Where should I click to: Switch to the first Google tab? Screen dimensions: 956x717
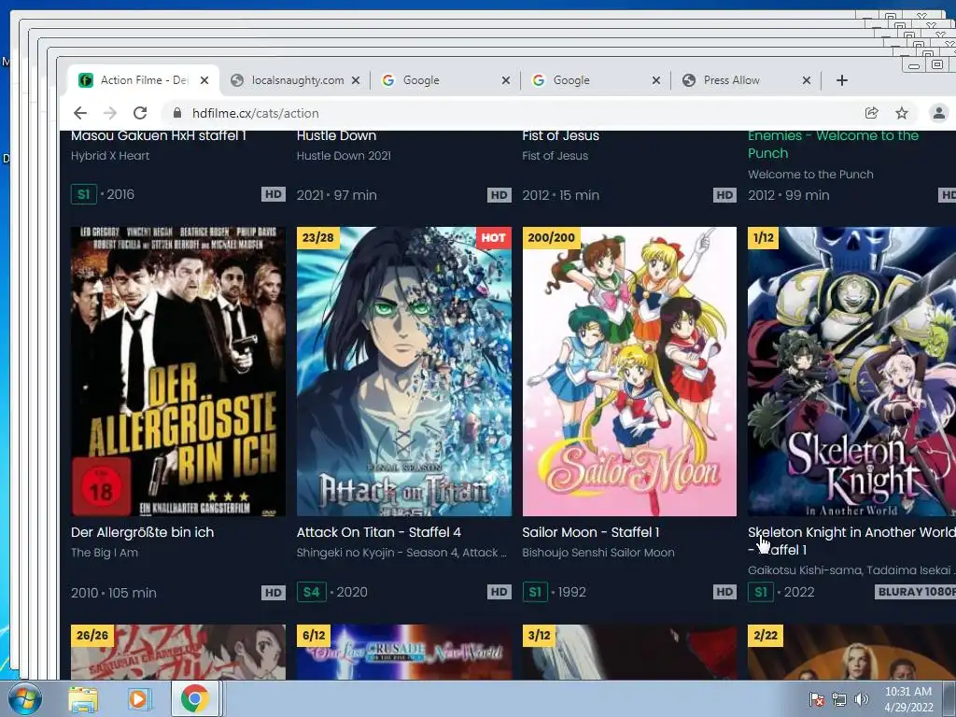445,80
